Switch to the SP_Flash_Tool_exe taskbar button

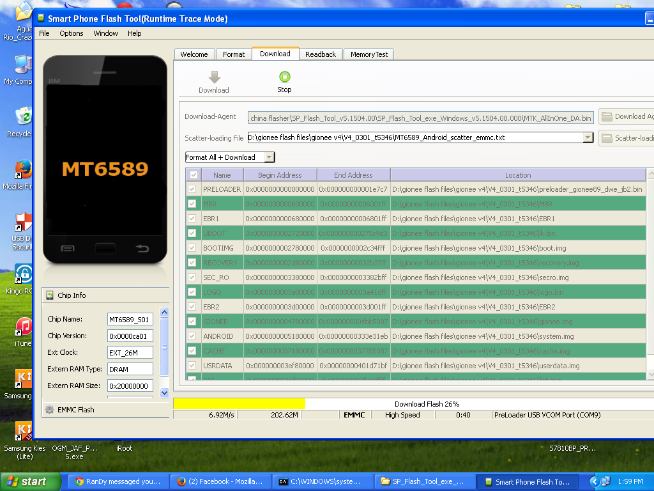coord(425,481)
